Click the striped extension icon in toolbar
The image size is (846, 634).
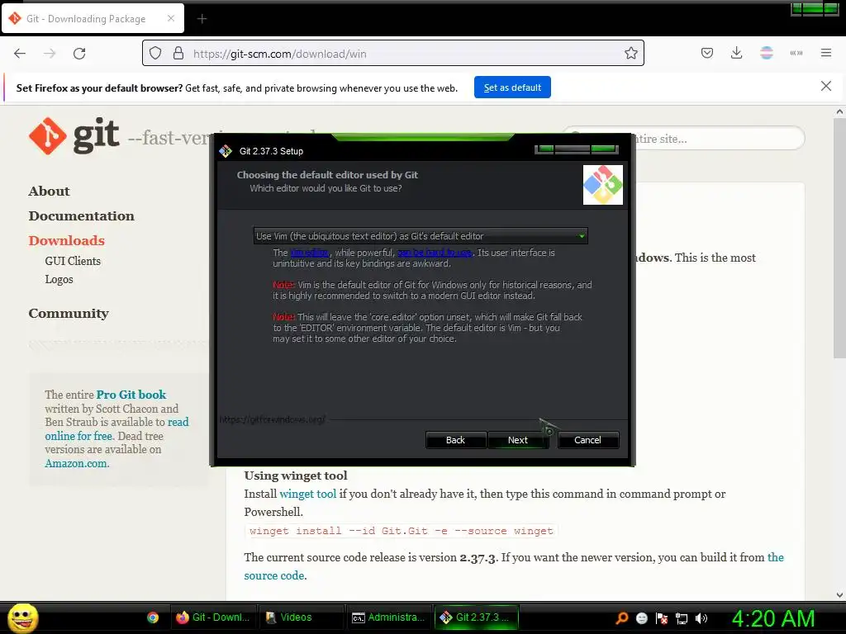pos(766,54)
